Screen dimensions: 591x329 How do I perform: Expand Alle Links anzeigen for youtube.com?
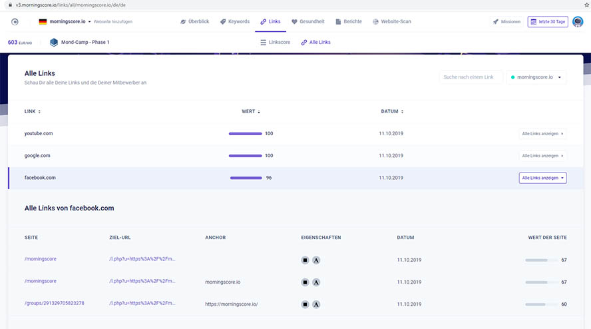point(542,134)
